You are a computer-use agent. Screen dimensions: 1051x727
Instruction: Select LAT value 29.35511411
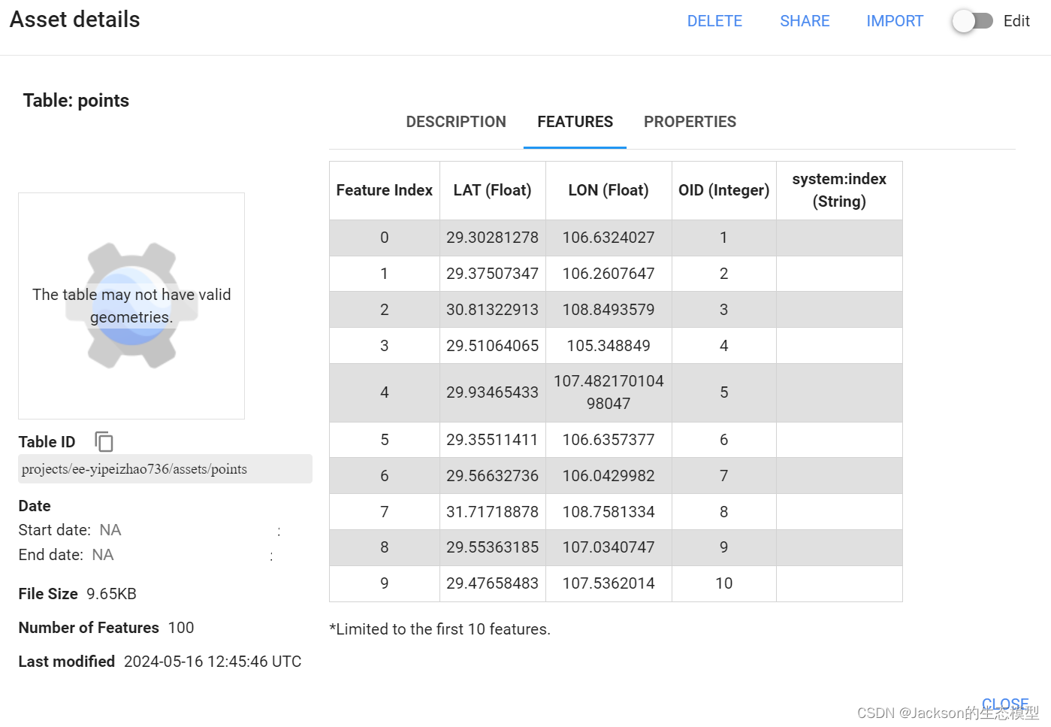pos(492,440)
